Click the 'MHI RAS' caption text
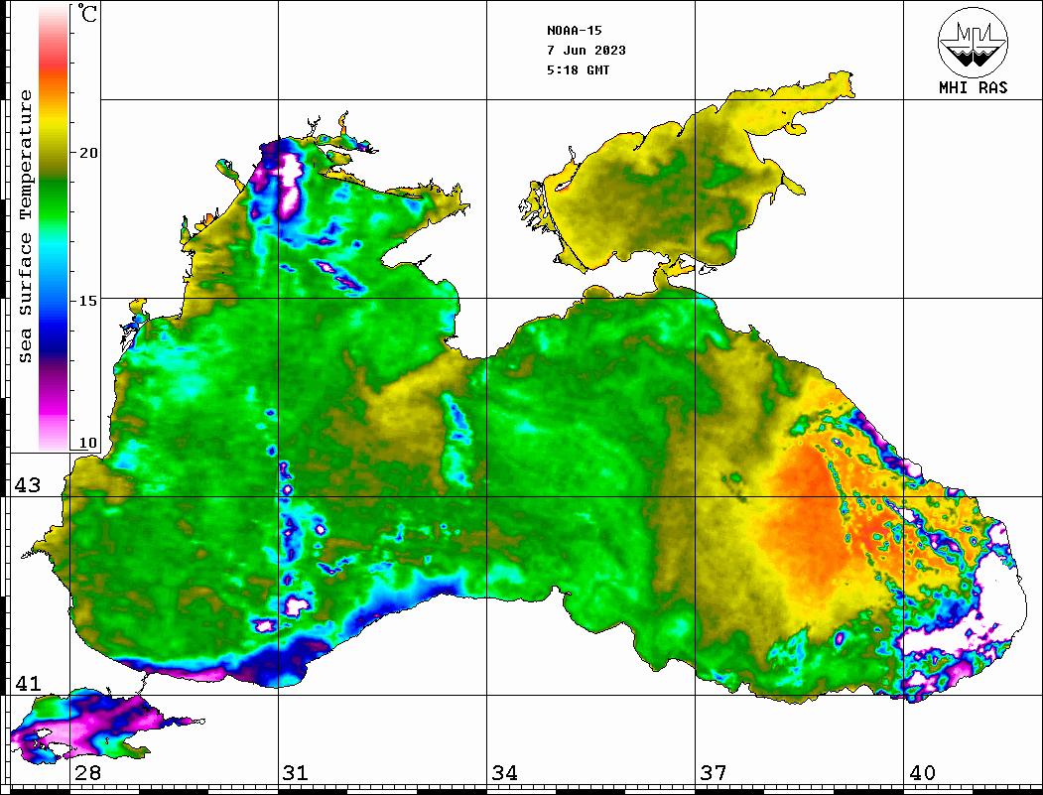This screenshot has height=795, width=1043. 973,87
